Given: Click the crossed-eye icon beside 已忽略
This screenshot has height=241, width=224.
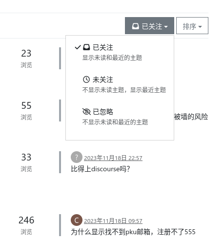Looking at the screenshot, I should click(x=86, y=112).
